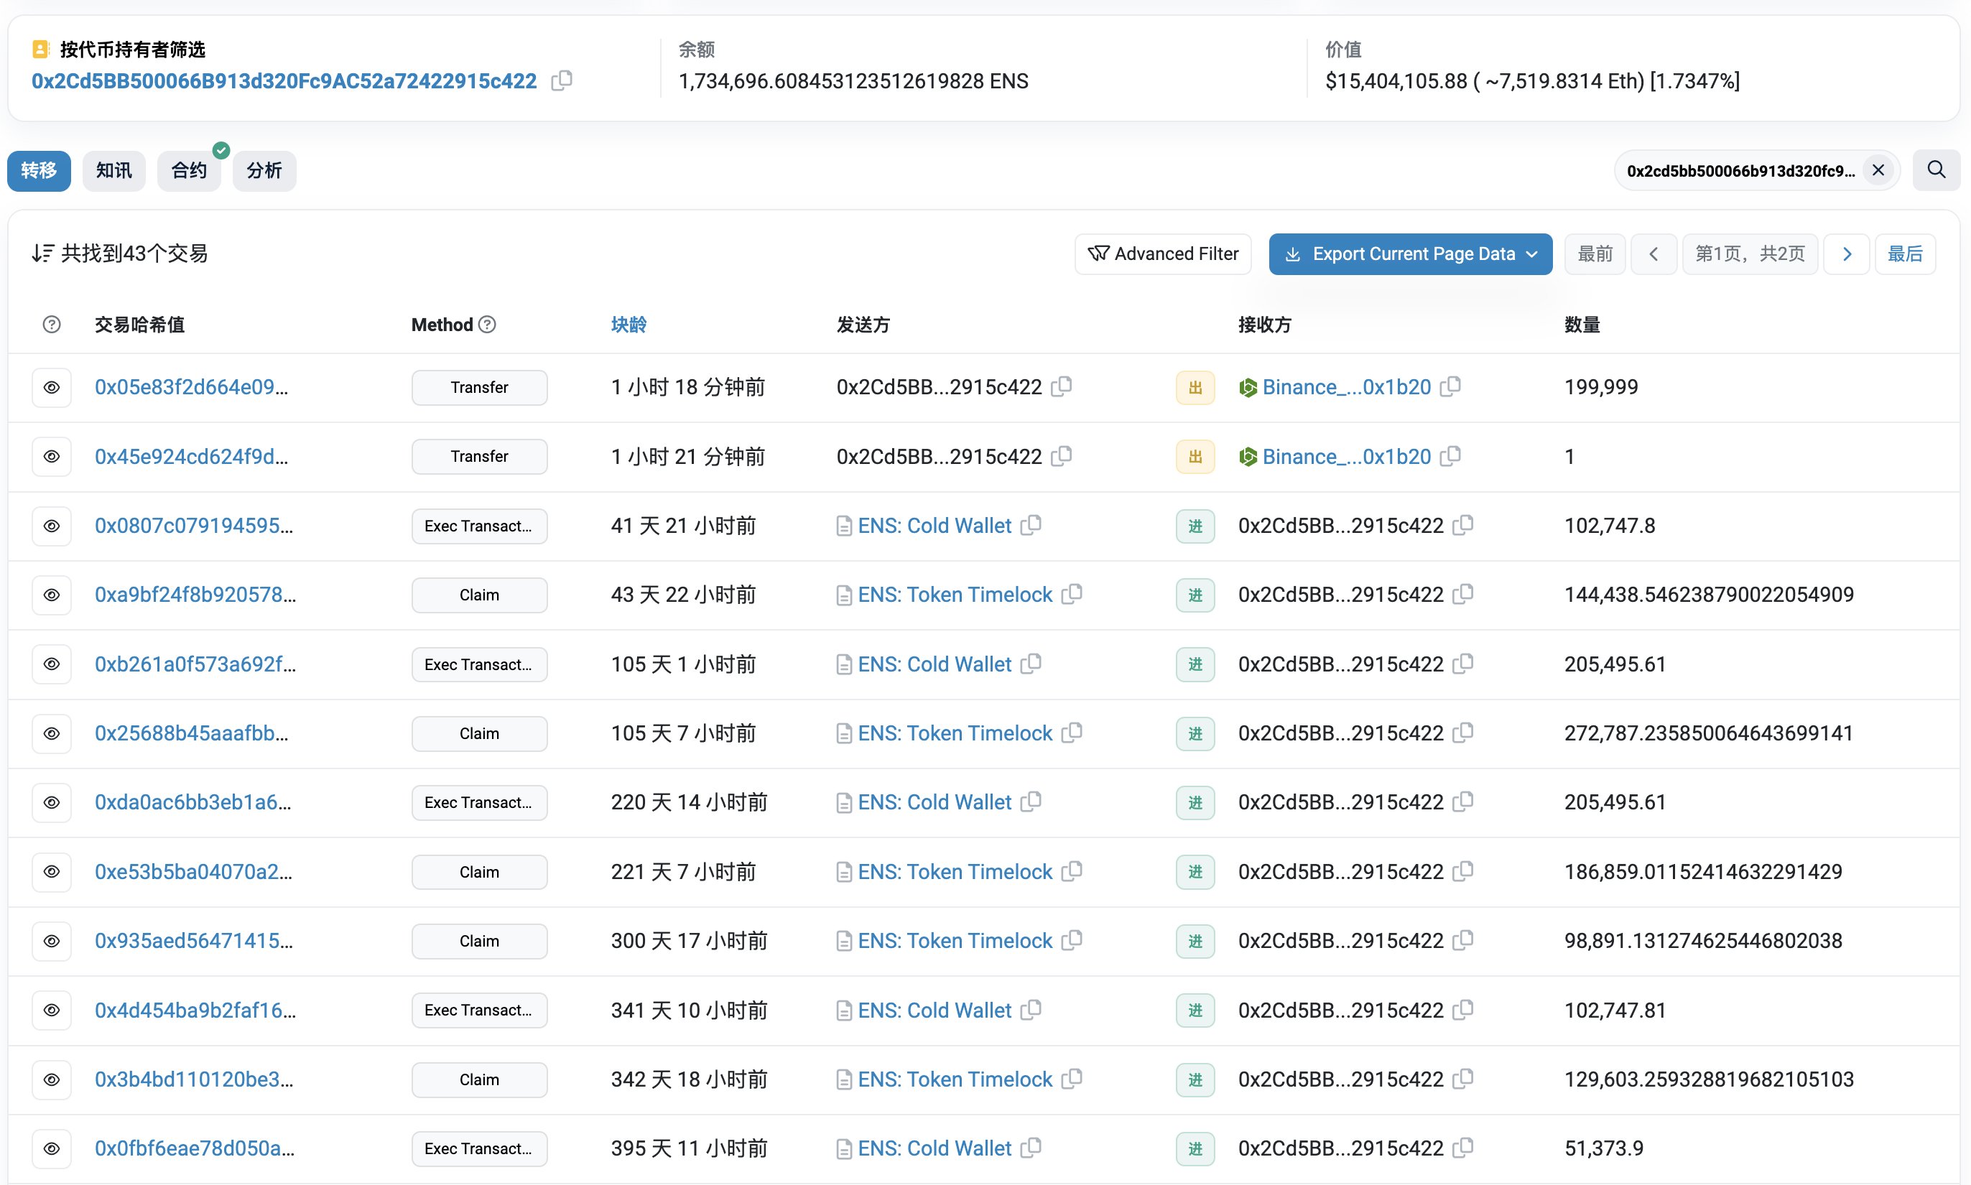Preview transaction 0xb261a0f573a692f with eye icon

click(x=52, y=664)
